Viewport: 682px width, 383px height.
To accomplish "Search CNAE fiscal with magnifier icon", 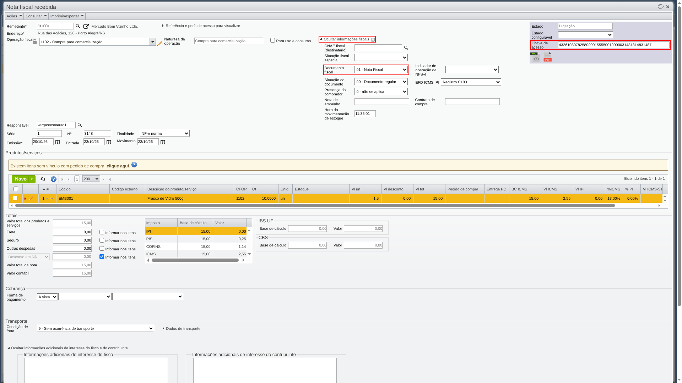I will (406, 48).
